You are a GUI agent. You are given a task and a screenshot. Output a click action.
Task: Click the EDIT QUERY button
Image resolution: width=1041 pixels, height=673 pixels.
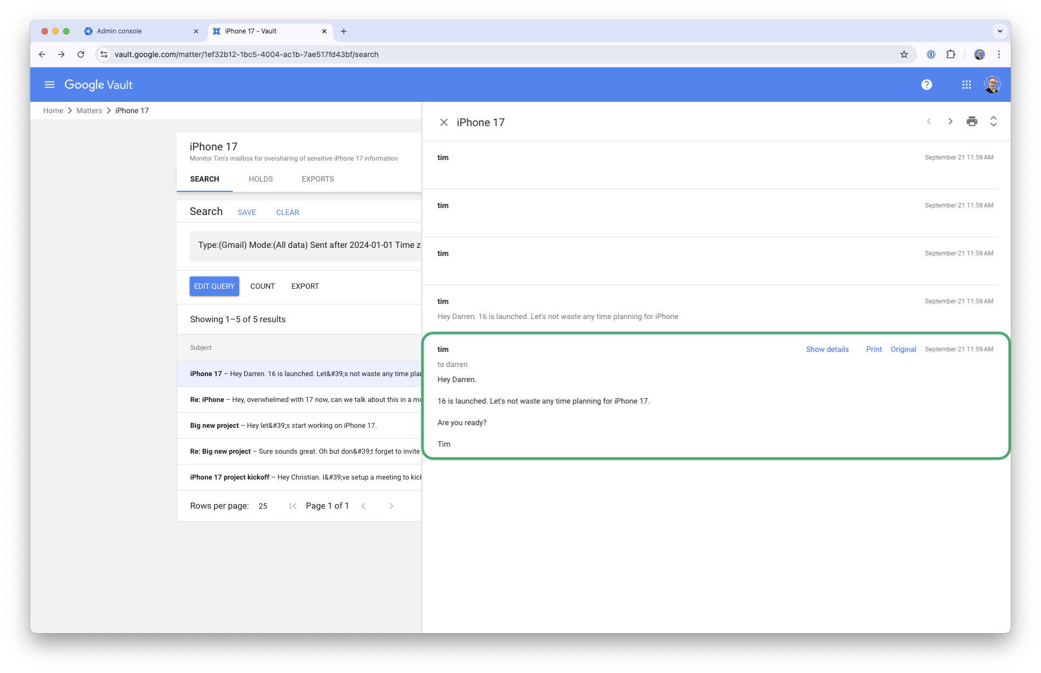[x=214, y=286]
